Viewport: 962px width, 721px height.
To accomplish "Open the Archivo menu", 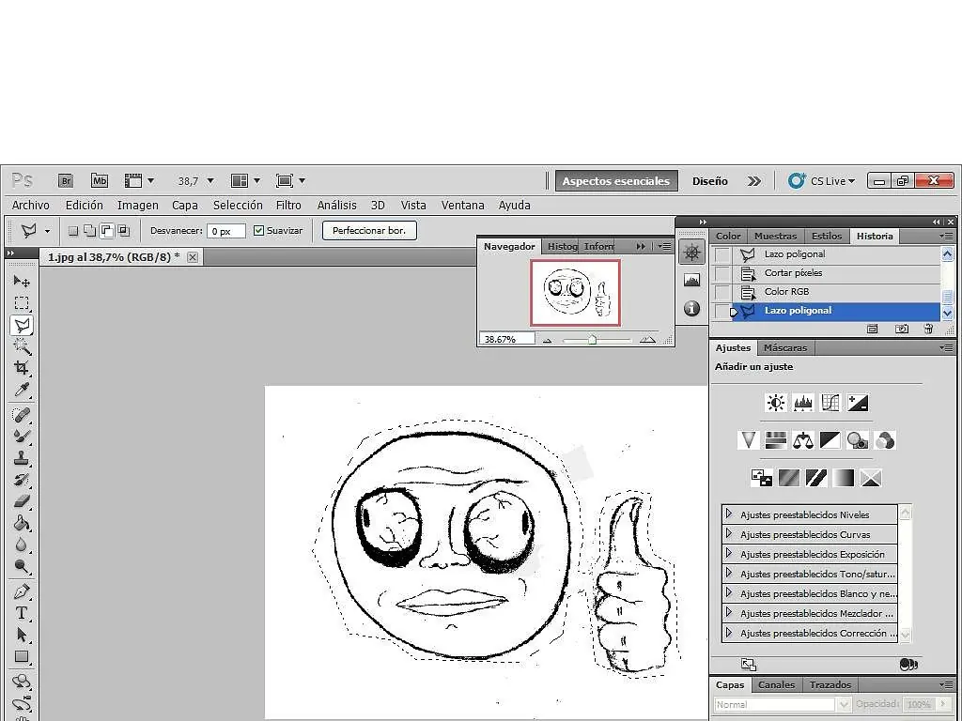I will (31, 206).
